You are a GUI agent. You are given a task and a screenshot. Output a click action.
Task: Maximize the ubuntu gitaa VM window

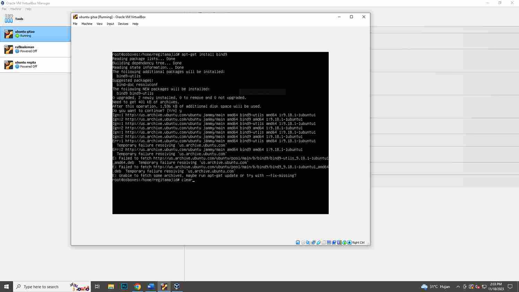[351, 17]
